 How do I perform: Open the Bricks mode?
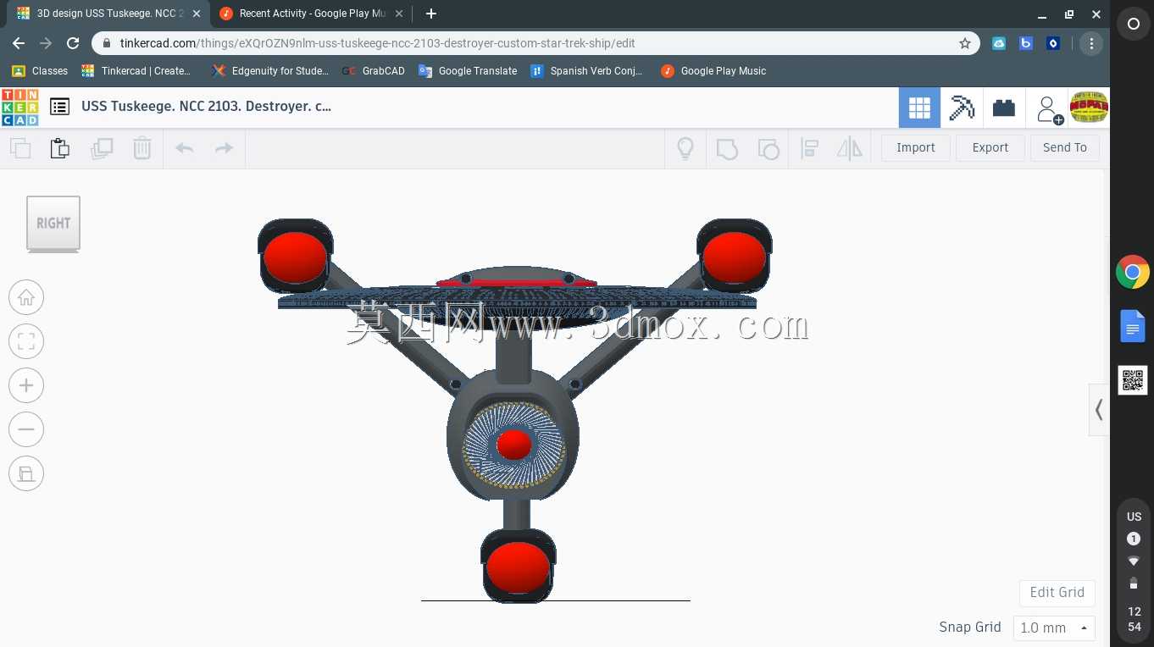[1004, 108]
